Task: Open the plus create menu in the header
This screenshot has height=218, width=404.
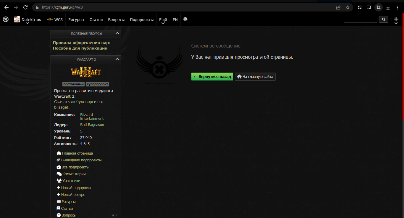Action: [x=396, y=20]
